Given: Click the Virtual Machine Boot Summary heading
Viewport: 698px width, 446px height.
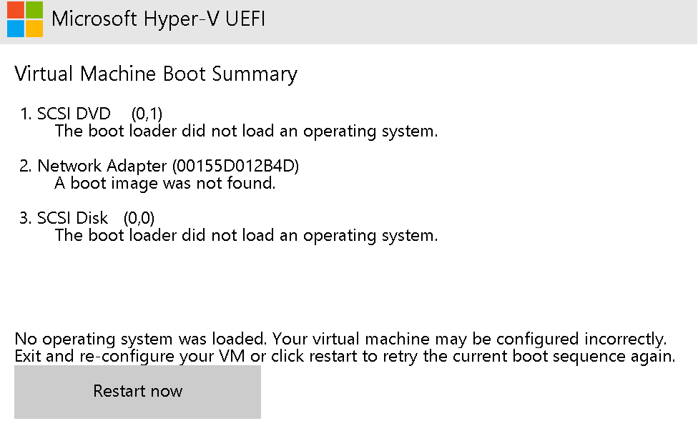Looking at the screenshot, I should [x=156, y=74].
